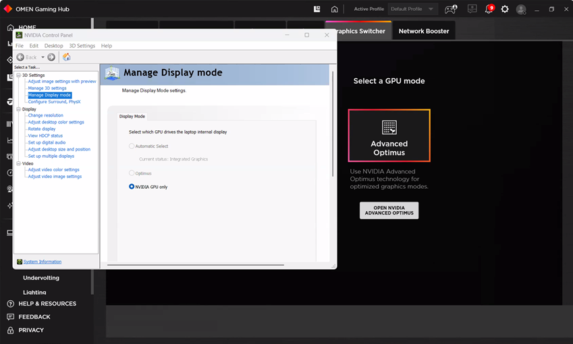This screenshot has width=573, height=344.
Task: Click the OMEN bookmark icon beside home icon
Action: 317,9
